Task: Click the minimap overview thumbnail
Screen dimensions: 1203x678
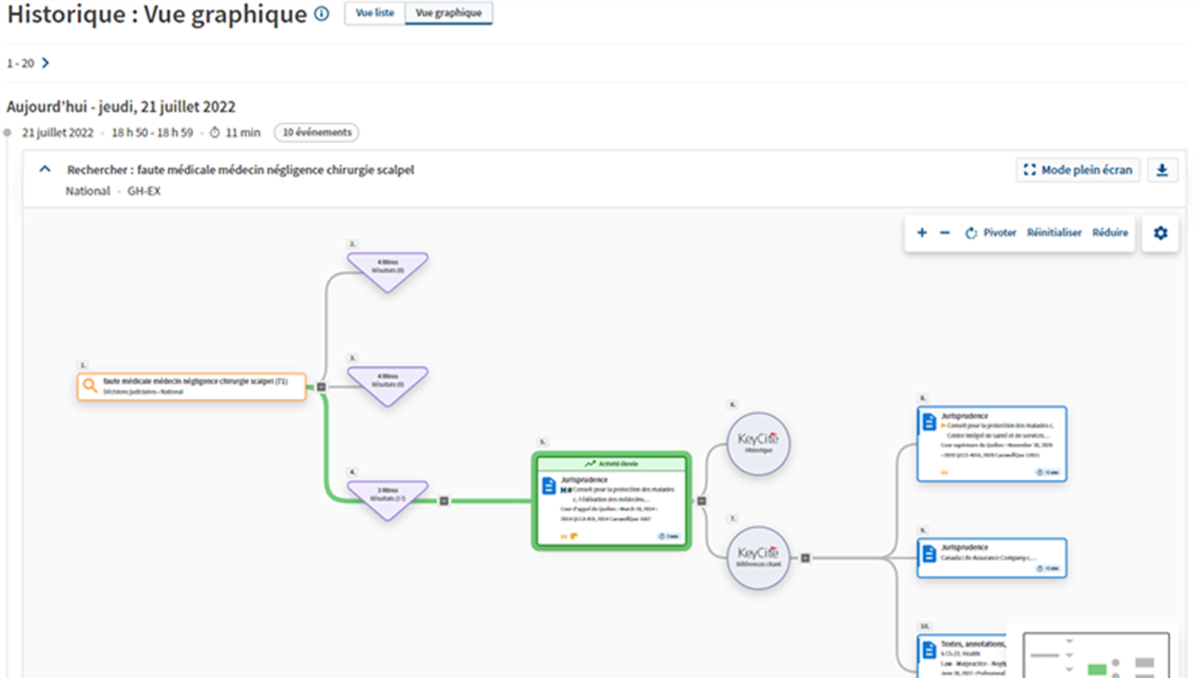Action: [1092, 652]
